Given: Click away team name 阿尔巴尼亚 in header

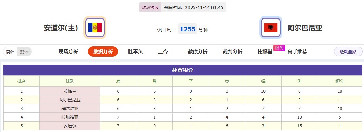Looking at the screenshot, I should (305, 28).
